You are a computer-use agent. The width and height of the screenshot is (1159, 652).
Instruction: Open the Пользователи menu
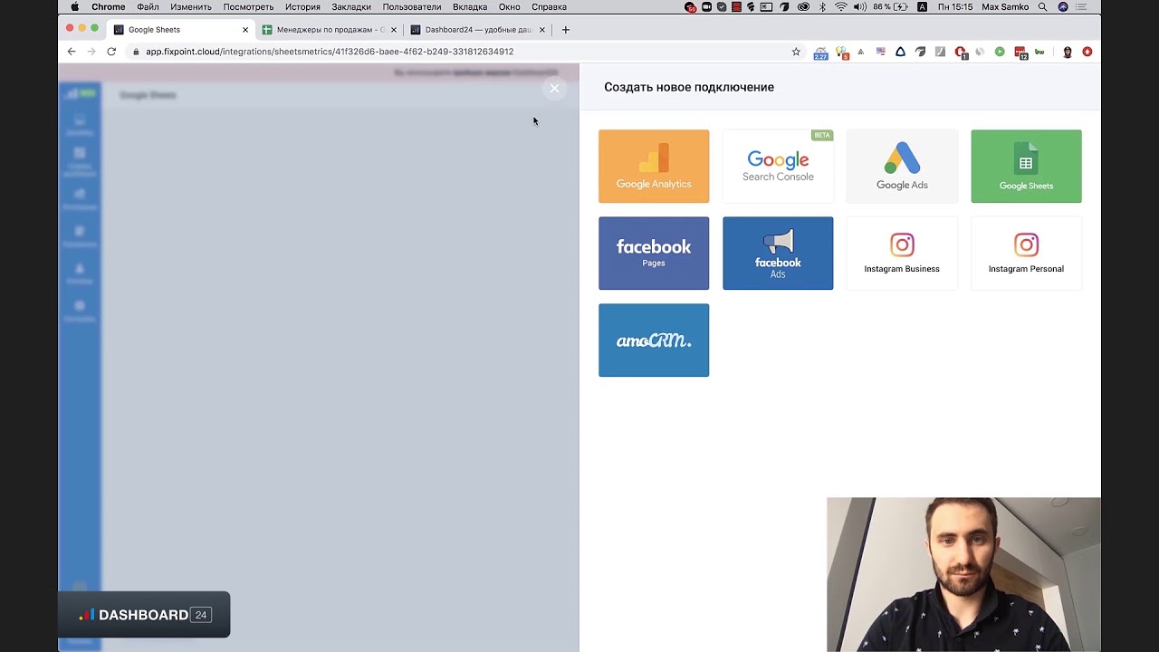(412, 6)
